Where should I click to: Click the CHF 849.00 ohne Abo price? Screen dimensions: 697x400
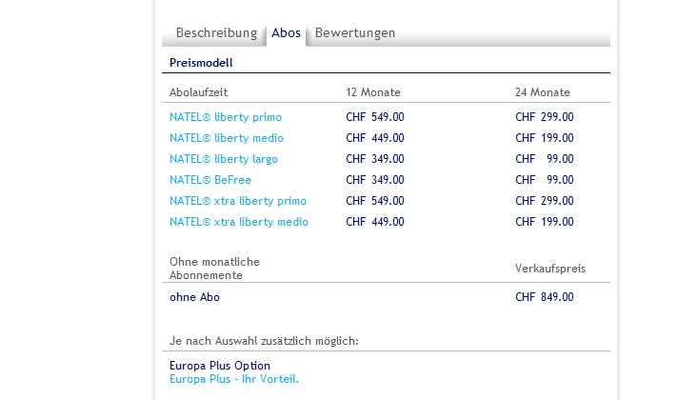pos(544,297)
